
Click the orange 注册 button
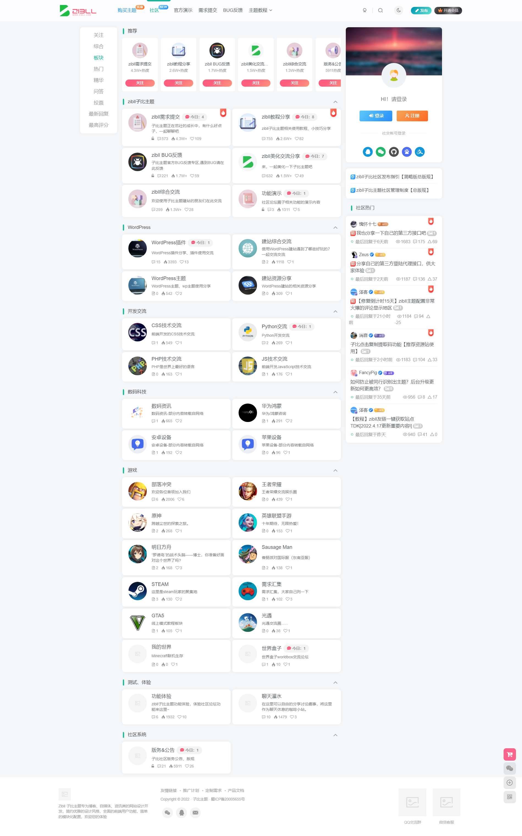click(x=412, y=116)
